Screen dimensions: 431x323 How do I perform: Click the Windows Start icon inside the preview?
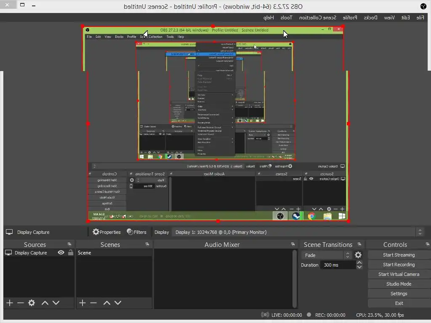(x=342, y=216)
